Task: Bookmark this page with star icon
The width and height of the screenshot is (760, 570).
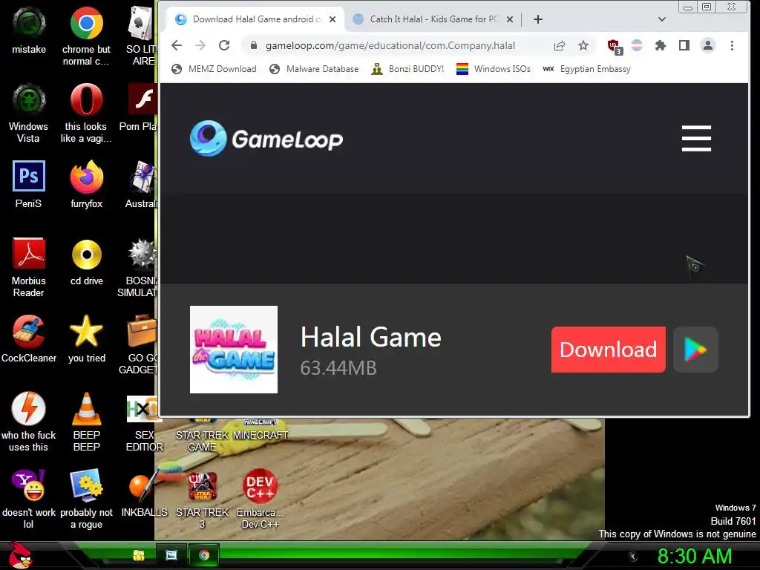Action: [x=583, y=45]
